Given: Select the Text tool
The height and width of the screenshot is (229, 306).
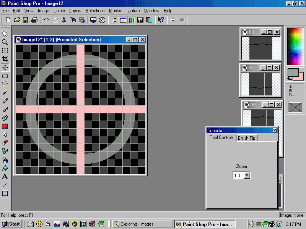Looking at the screenshot, I should point(5,176).
